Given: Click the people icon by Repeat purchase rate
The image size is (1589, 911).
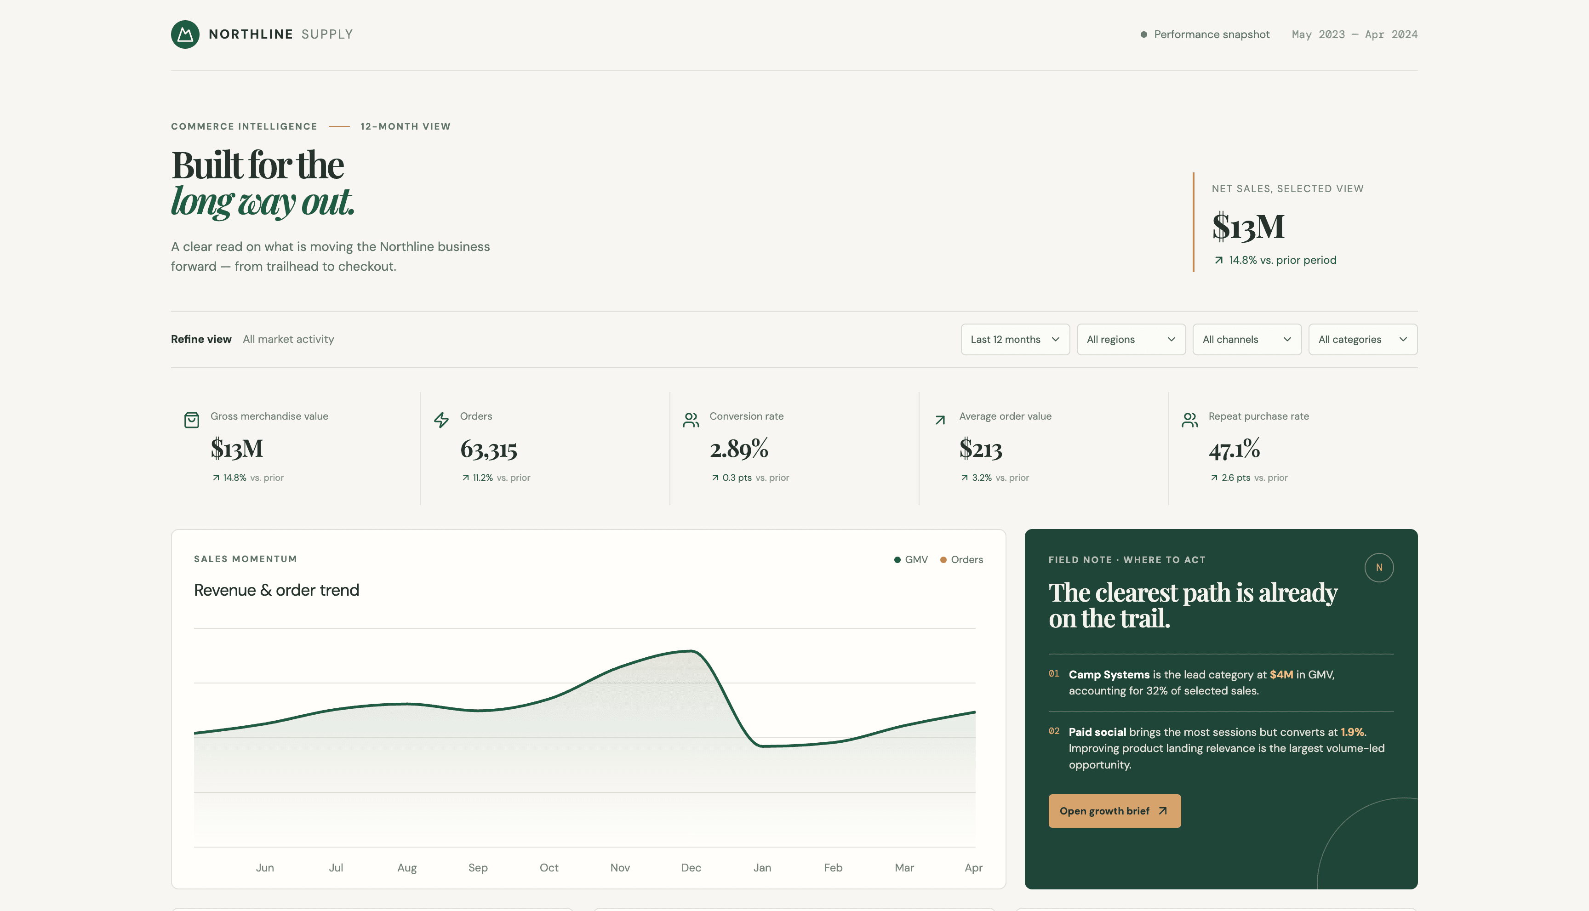Looking at the screenshot, I should [x=1190, y=420].
